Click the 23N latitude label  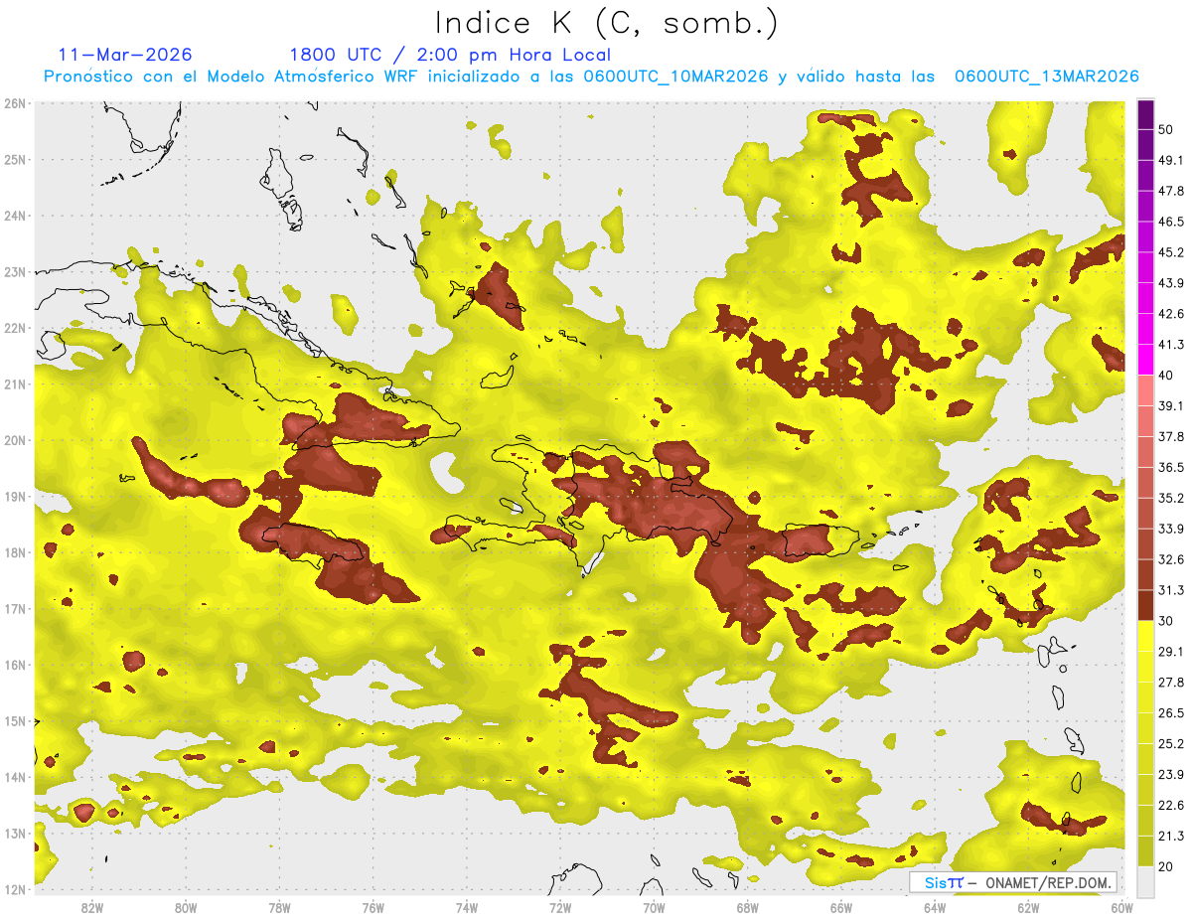pyautogui.click(x=15, y=271)
